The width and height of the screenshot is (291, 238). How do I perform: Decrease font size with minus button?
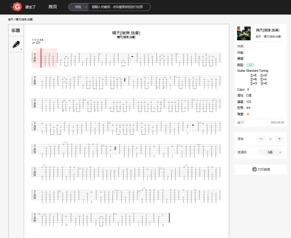[261, 139]
